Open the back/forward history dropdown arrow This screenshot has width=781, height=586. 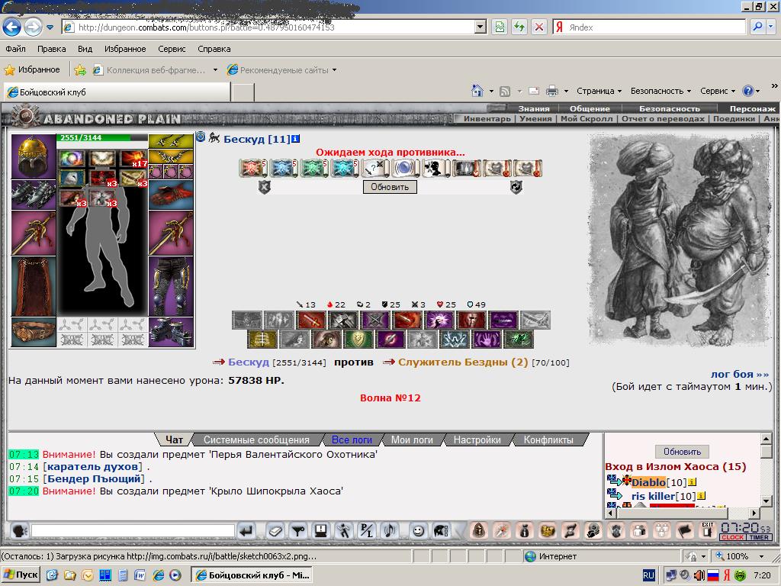50,27
